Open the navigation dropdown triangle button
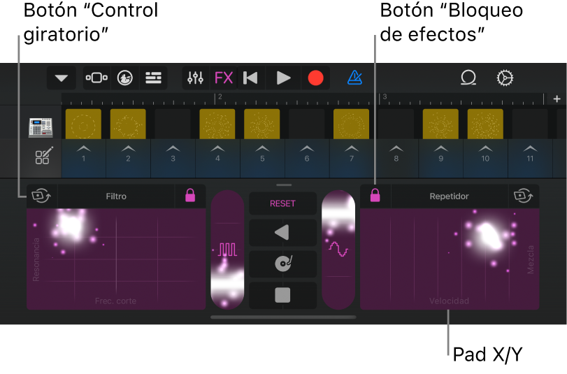 click(61, 78)
